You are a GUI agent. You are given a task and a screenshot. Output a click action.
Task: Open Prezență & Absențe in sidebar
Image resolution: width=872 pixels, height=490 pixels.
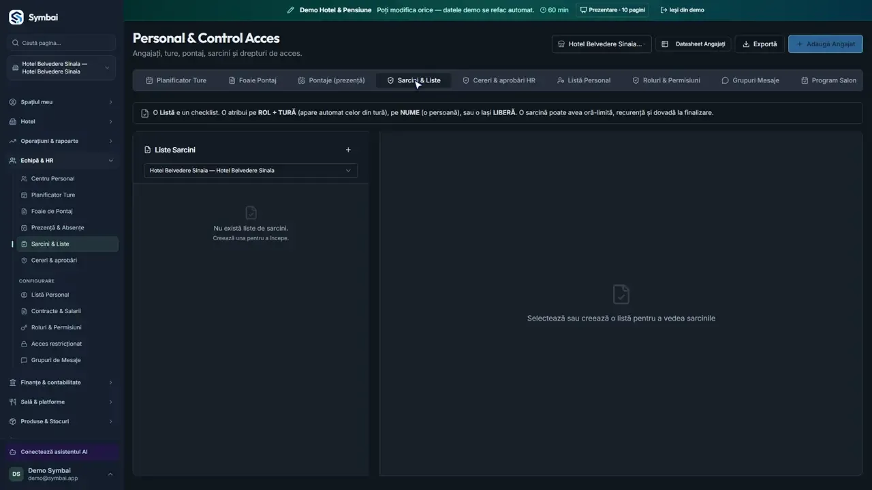67,228
